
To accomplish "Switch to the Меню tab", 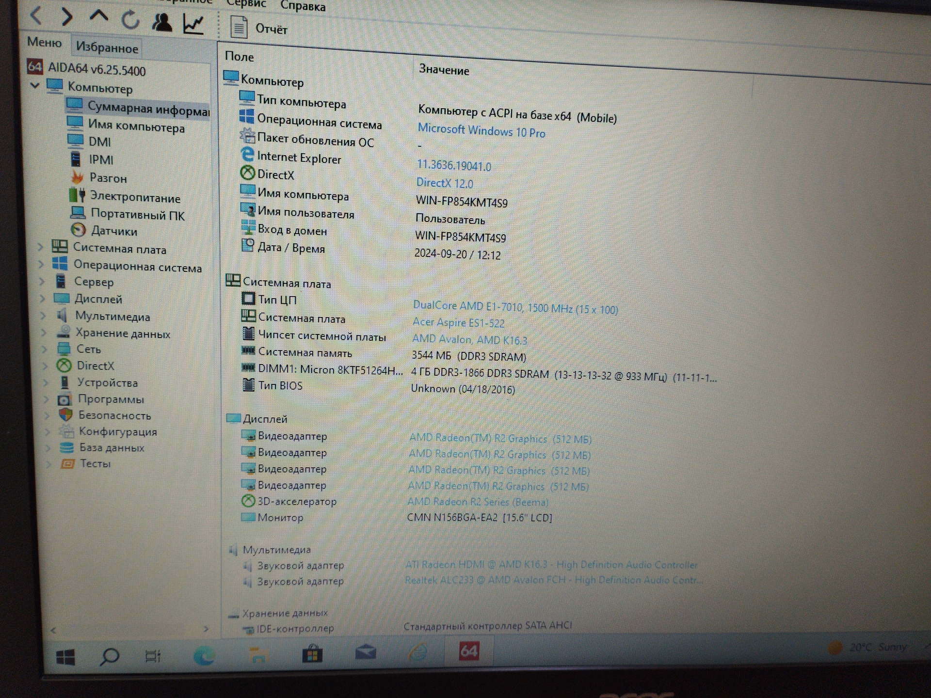I will click(x=45, y=43).
